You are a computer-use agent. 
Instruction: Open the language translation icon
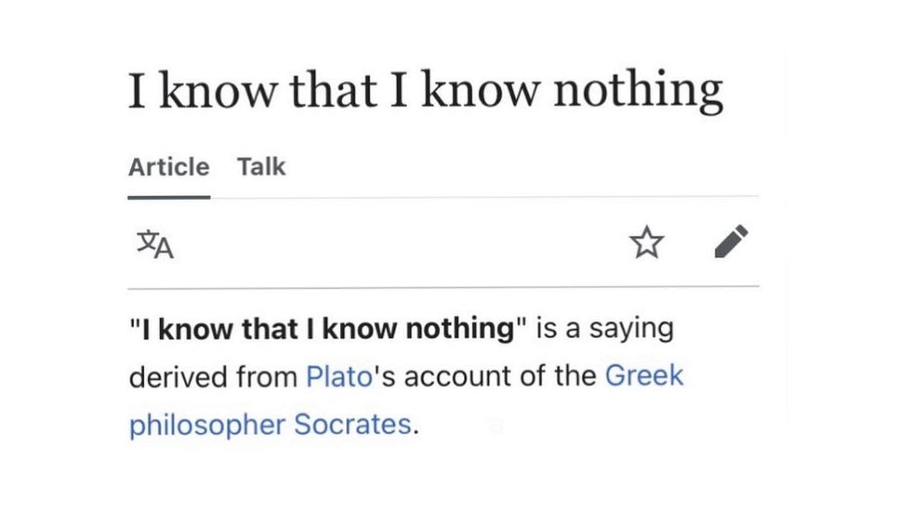(x=157, y=243)
